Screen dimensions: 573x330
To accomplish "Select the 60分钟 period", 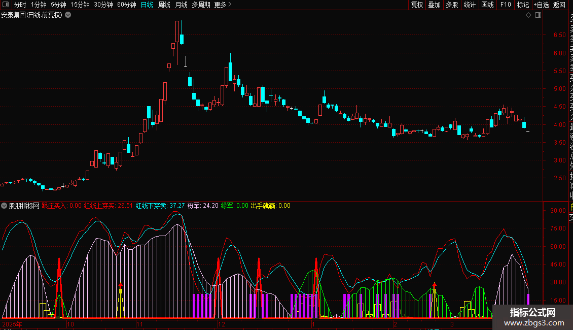I will tap(127, 5).
